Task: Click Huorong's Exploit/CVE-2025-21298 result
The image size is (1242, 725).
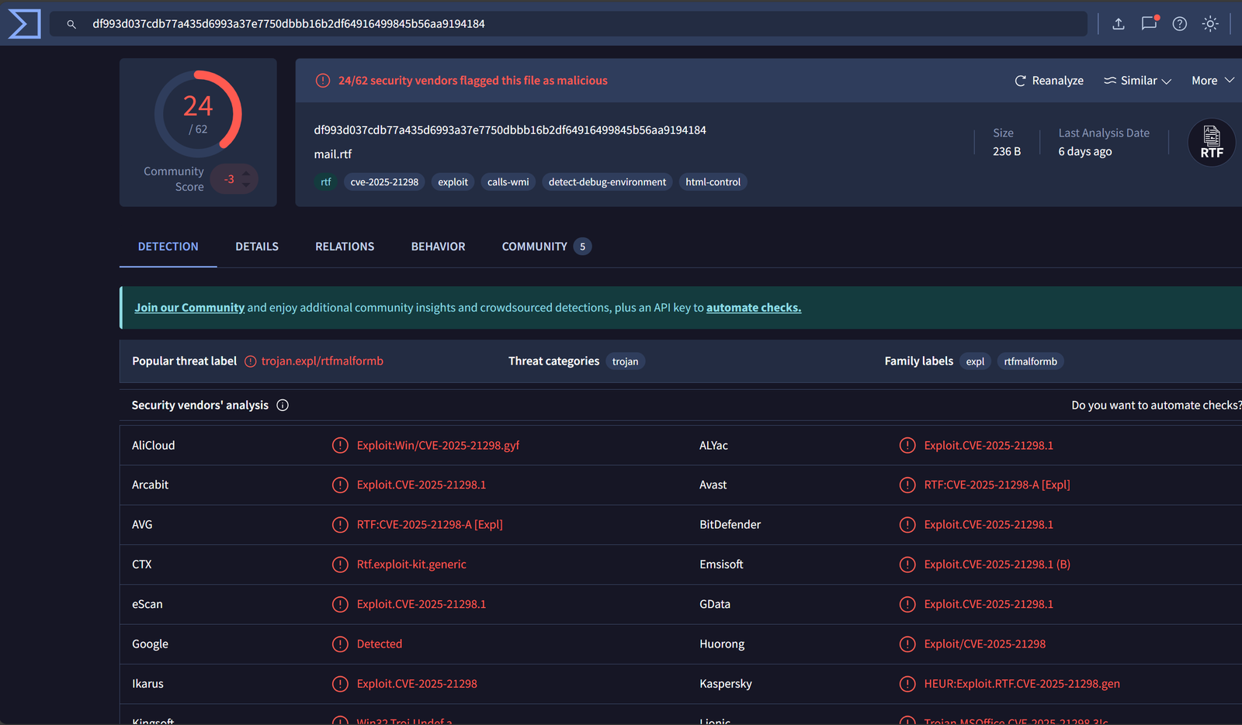Action: (x=984, y=644)
